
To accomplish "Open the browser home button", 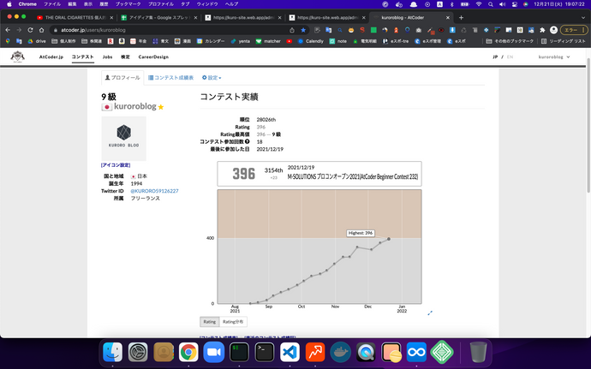I will click(x=41, y=30).
